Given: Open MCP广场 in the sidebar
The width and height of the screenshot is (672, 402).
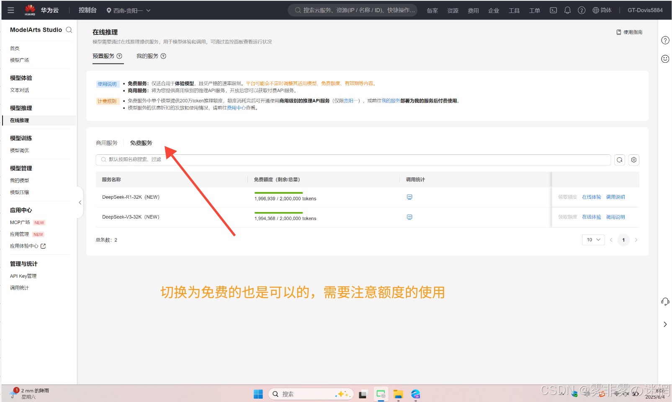Looking at the screenshot, I should [20, 223].
